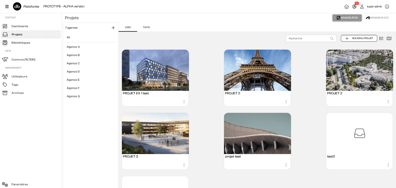The height and width of the screenshot is (188, 396).
Task: Toggle the MANAGEUR DB mode
Action: [x=347, y=18]
